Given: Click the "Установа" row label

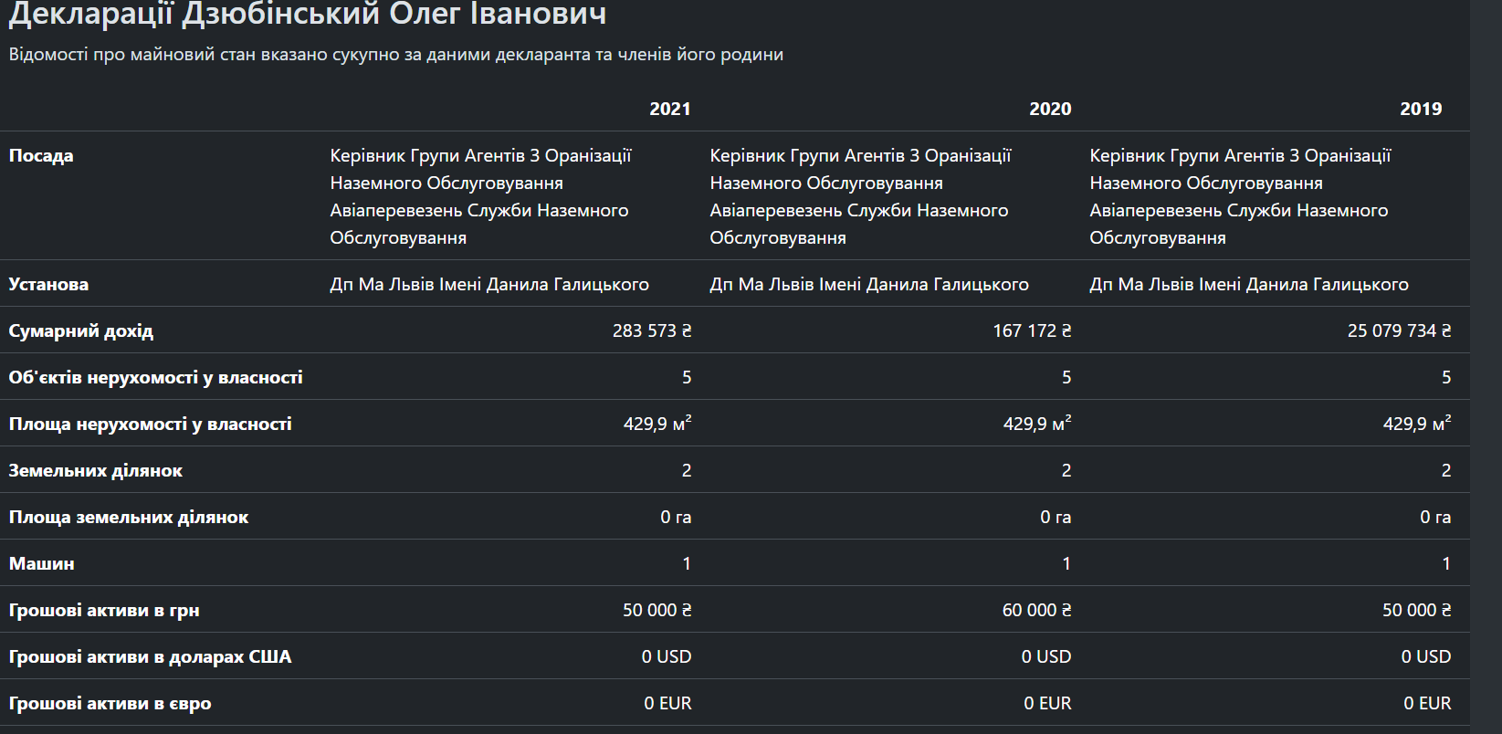Looking at the screenshot, I should tap(48, 285).
